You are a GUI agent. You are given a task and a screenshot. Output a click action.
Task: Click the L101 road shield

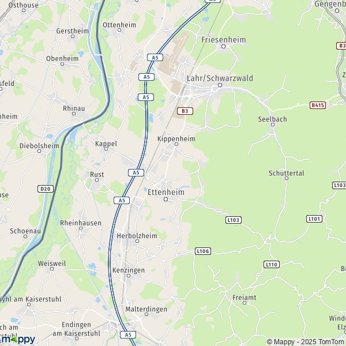click(x=314, y=219)
